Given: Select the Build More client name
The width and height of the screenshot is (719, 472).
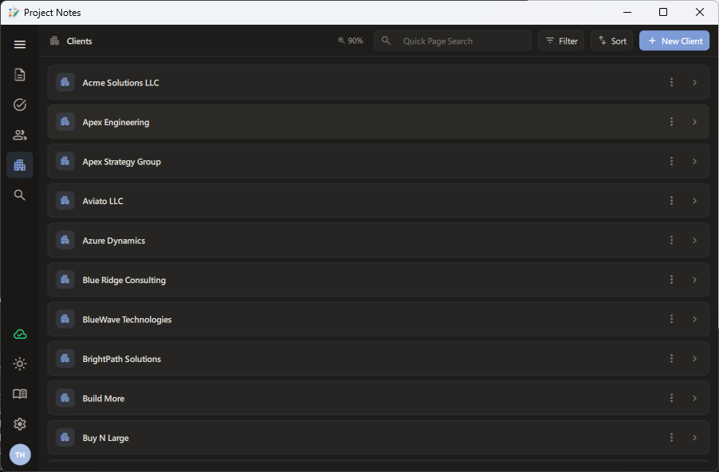Looking at the screenshot, I should tap(103, 398).
